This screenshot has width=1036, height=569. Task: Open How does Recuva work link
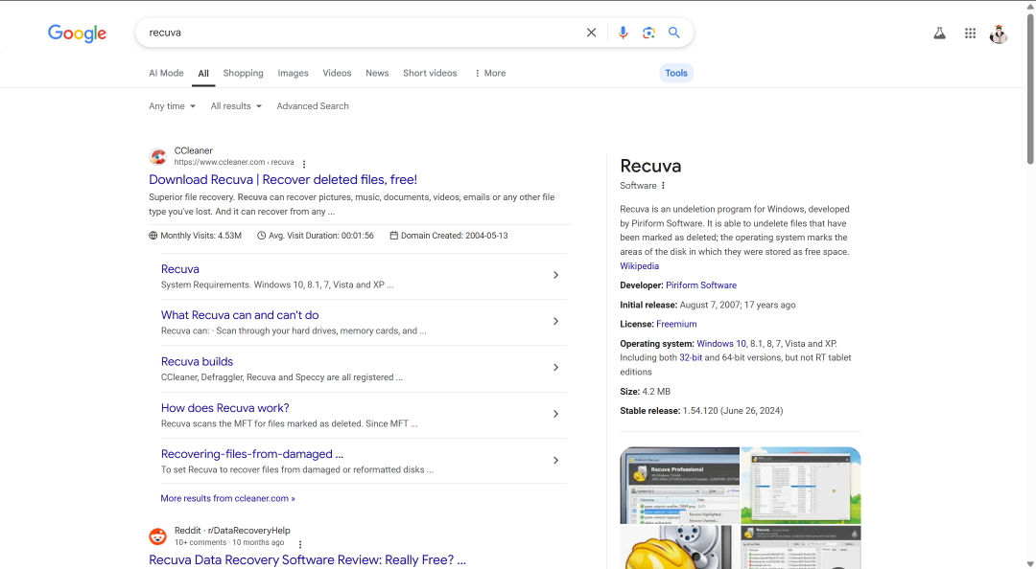224,408
